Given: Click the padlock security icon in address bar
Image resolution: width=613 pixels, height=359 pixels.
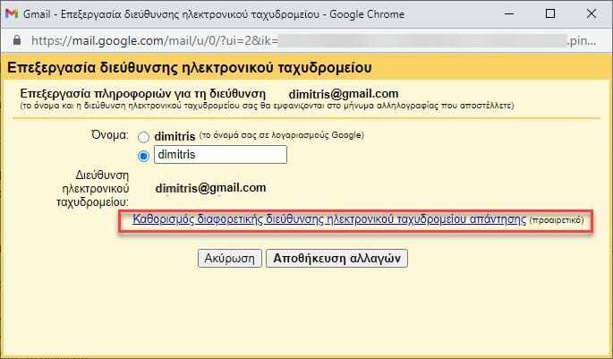Looking at the screenshot, I should (17, 40).
